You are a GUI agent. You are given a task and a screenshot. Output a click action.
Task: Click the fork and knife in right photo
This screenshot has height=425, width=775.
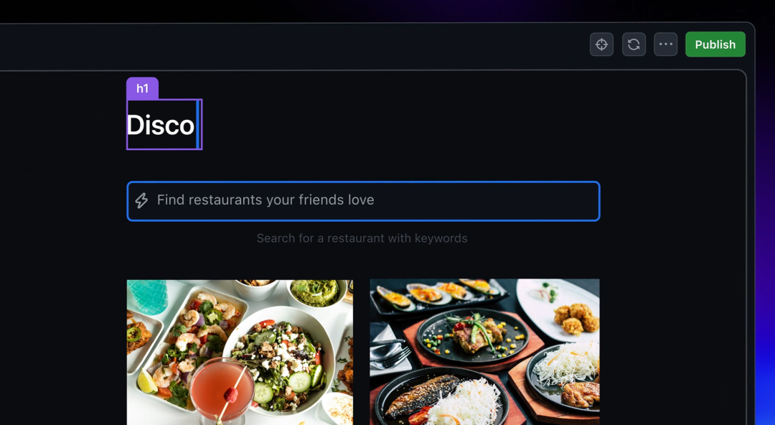tap(392, 354)
